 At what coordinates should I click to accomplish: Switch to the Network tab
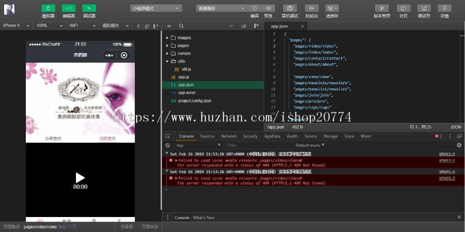pos(229,136)
